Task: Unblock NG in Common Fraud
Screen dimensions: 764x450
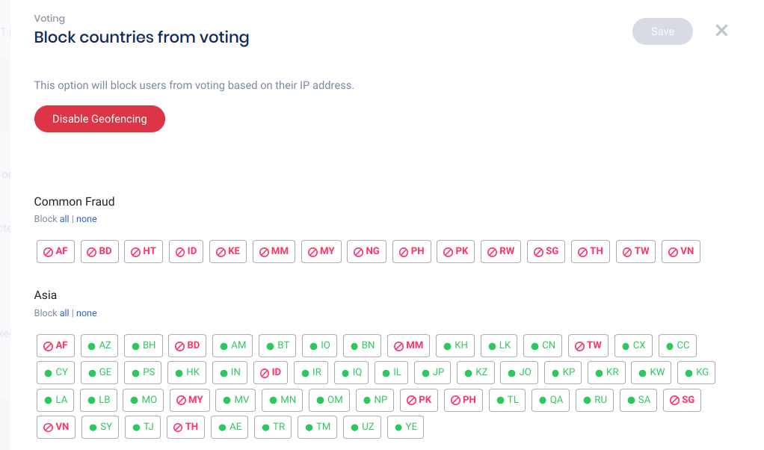Action: [x=366, y=251]
